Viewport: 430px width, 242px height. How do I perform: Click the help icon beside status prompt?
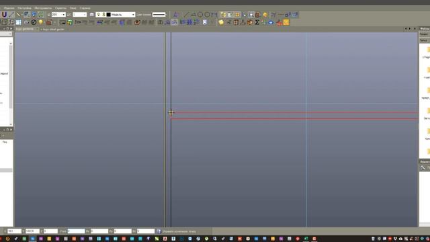(x=159, y=231)
